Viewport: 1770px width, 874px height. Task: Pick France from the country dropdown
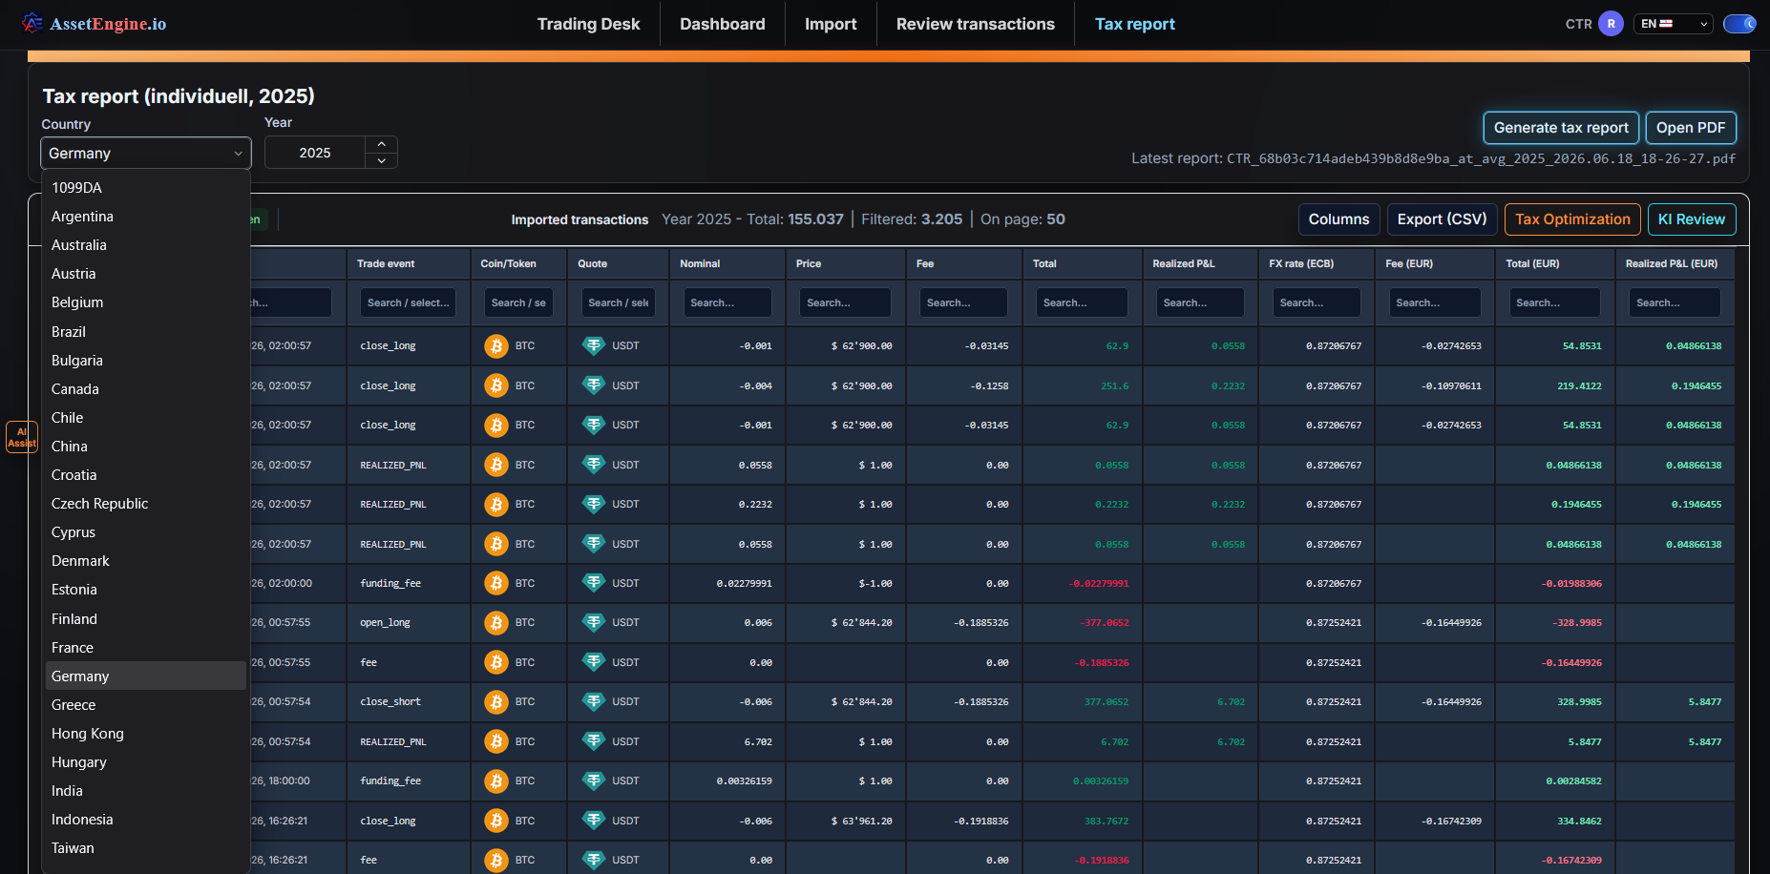(x=146, y=648)
